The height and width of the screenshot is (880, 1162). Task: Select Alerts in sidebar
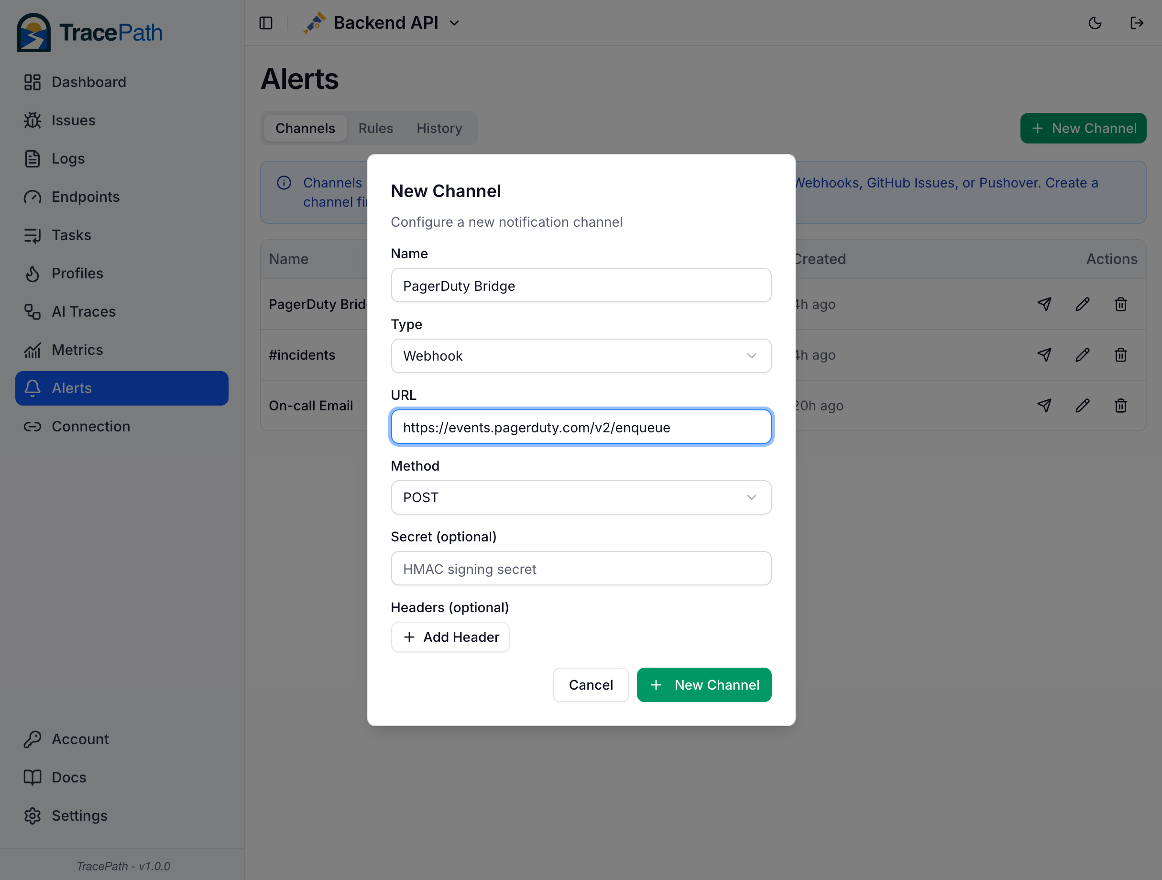[122, 388]
